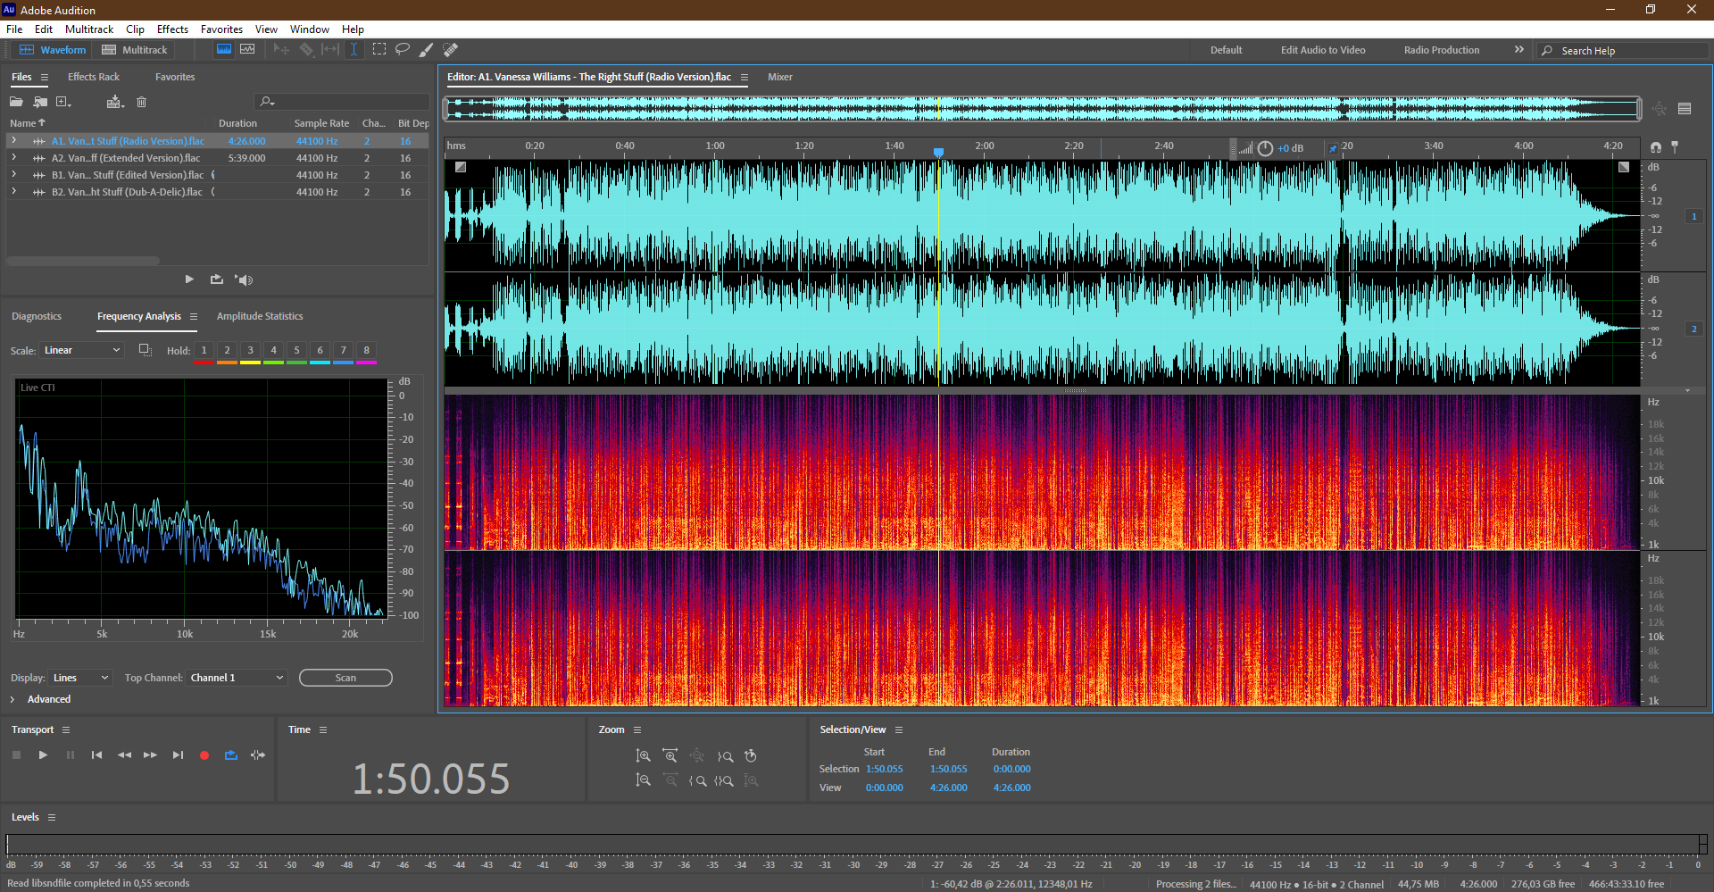Viewport: 1714px width, 892px height.
Task: Click the transport Stop button
Action: 16,755
